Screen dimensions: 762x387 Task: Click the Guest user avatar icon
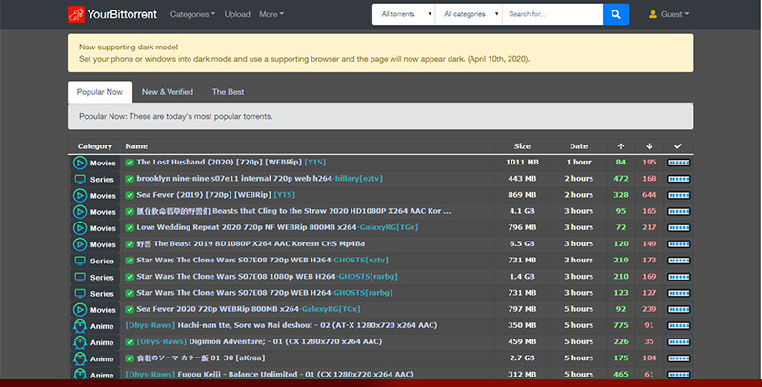[652, 14]
